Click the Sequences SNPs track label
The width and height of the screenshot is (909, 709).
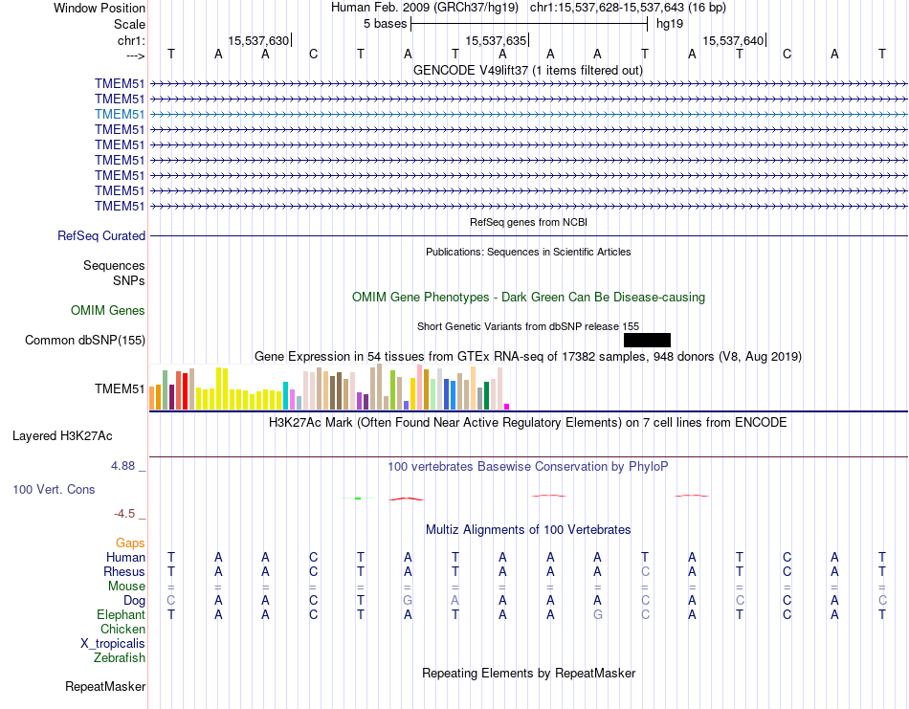pos(114,273)
